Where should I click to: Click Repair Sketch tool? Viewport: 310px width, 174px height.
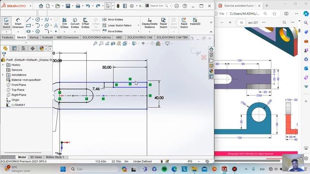[164, 23]
